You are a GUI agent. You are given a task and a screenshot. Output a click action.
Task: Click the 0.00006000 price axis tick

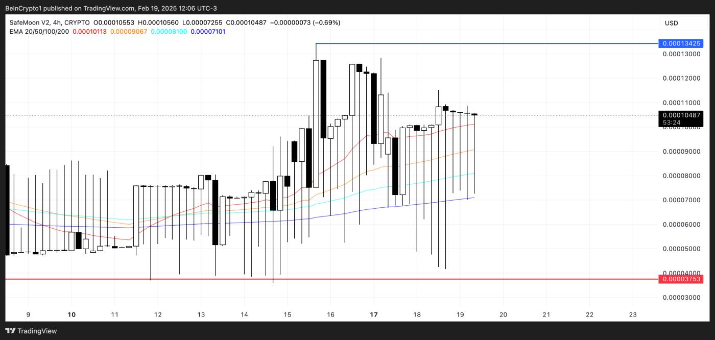click(x=682, y=225)
